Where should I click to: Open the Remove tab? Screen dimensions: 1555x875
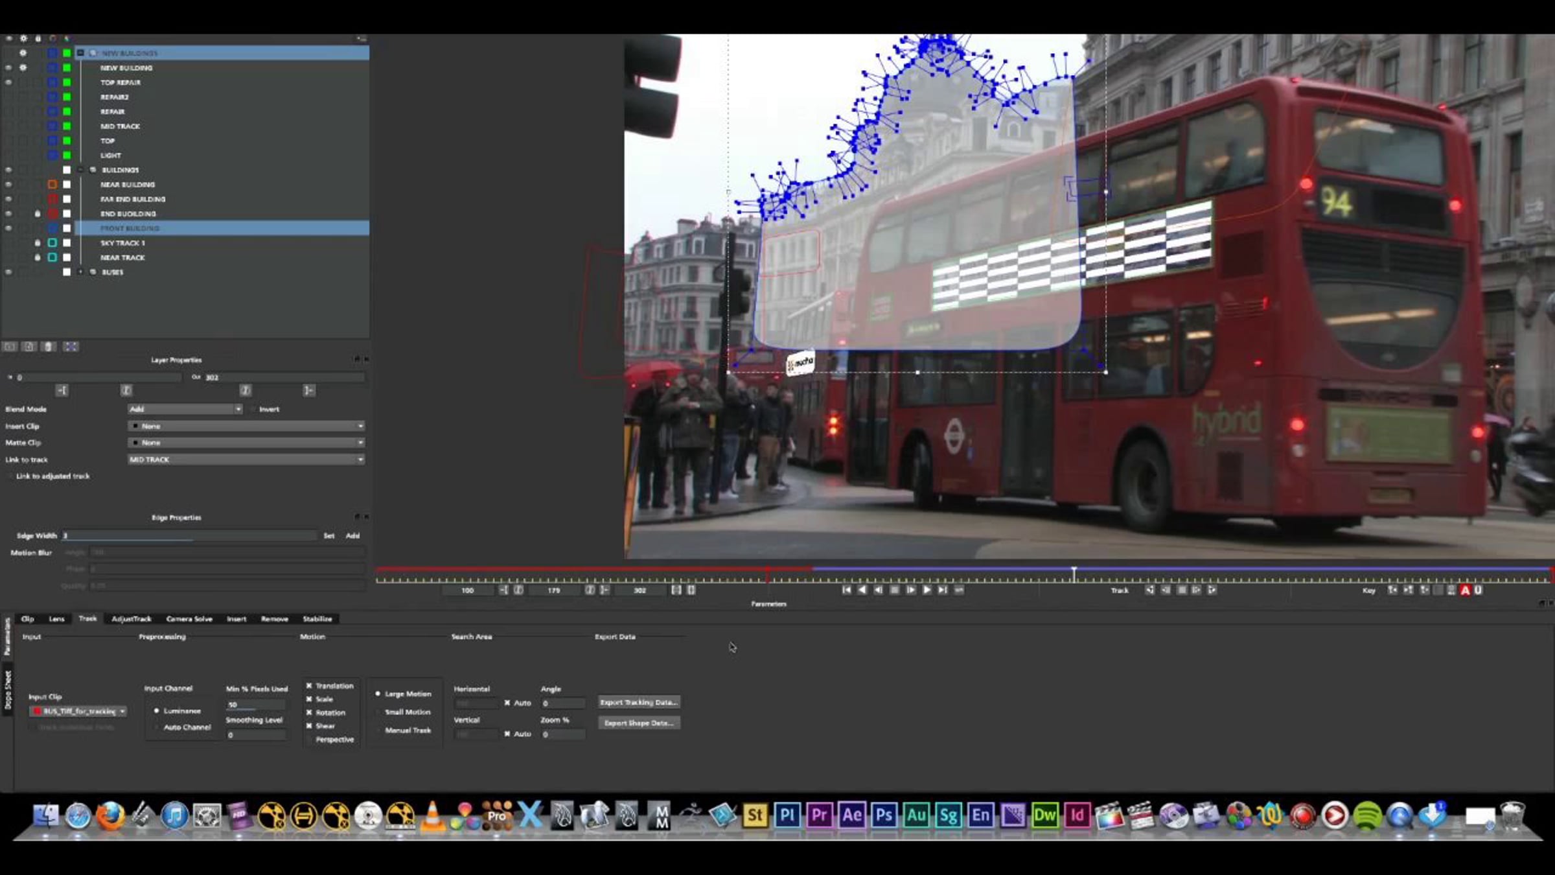[275, 619]
